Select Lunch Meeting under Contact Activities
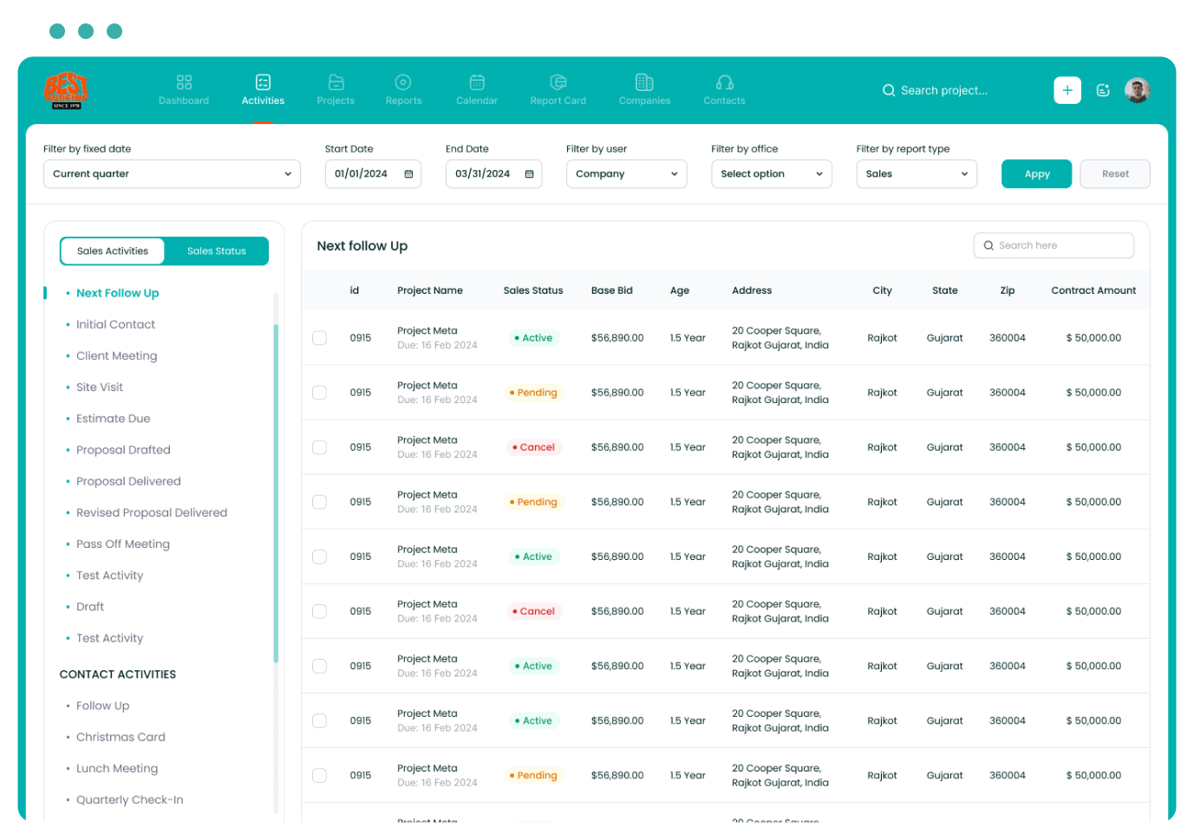Screen dimensions: 1194x840 click(117, 768)
